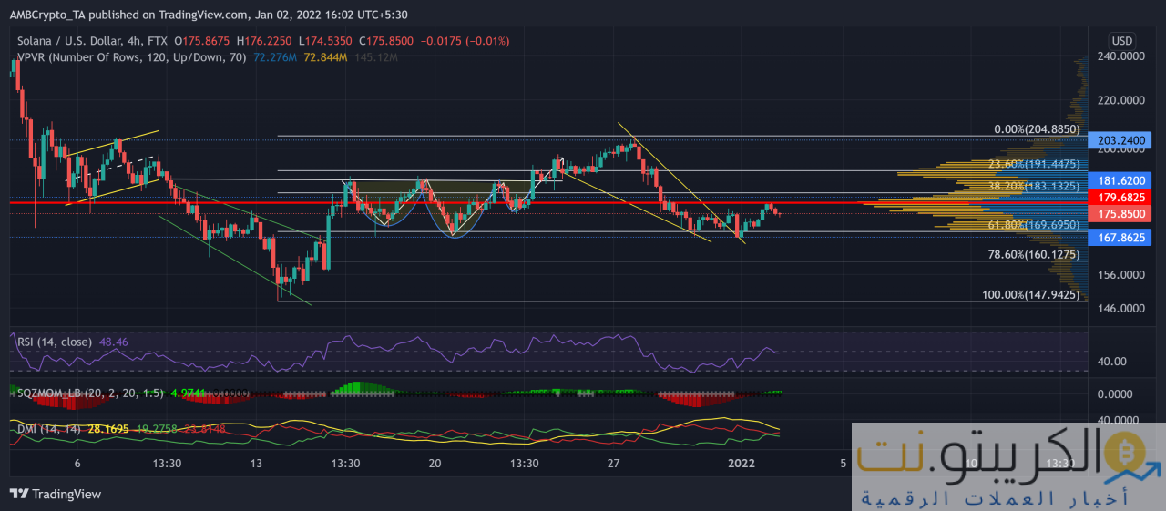
Task: Open the USD currency selector
Action: click(x=1121, y=41)
